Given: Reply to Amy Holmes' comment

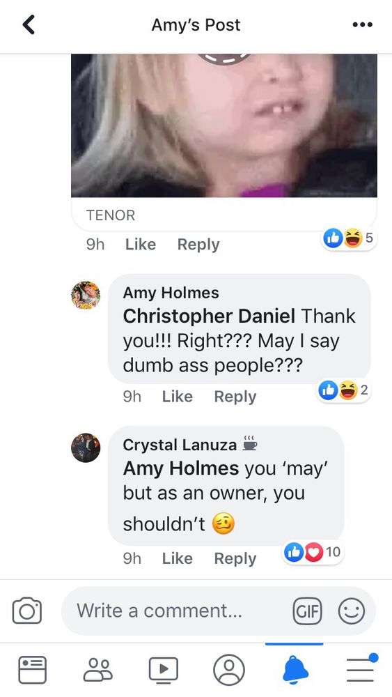Looking at the screenshot, I should (x=235, y=397).
